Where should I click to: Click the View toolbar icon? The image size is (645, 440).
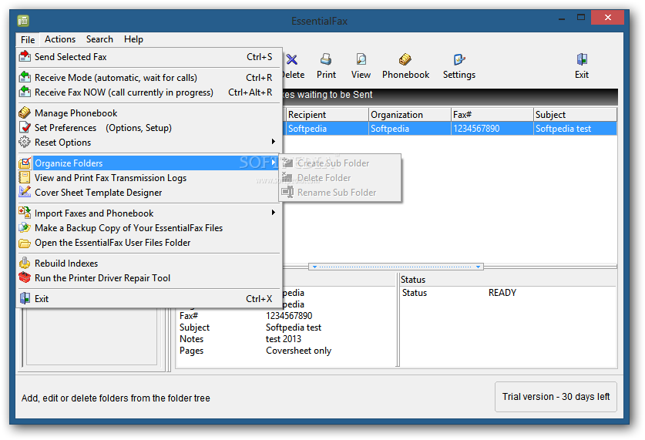click(361, 59)
